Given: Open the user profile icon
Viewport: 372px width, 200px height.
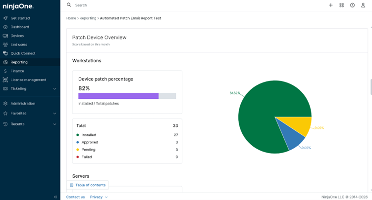Looking at the screenshot, I should pos(363,5).
